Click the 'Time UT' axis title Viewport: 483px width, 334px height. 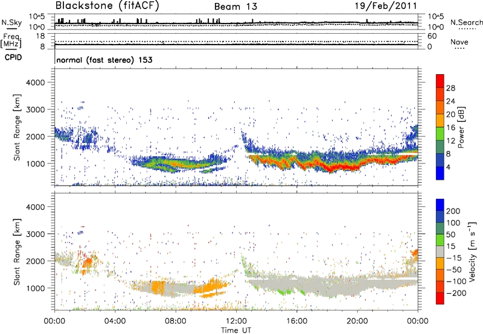click(236, 330)
